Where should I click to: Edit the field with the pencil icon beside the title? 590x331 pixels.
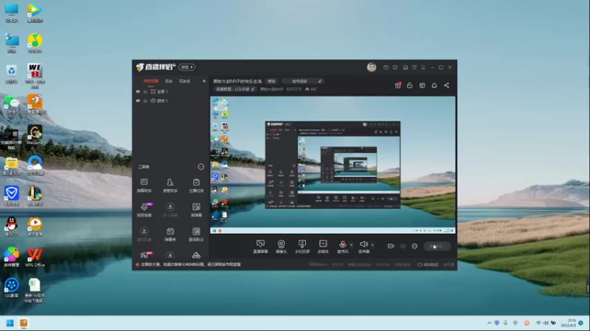tap(303, 81)
